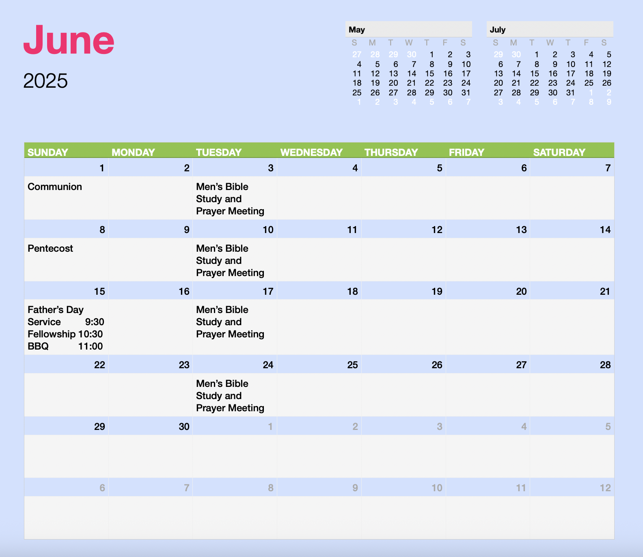
Task: Click the empty event cell under June 30
Action: [x=151, y=456]
